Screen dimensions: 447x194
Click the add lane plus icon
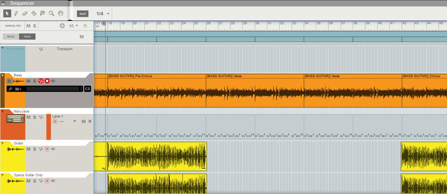point(62,26)
